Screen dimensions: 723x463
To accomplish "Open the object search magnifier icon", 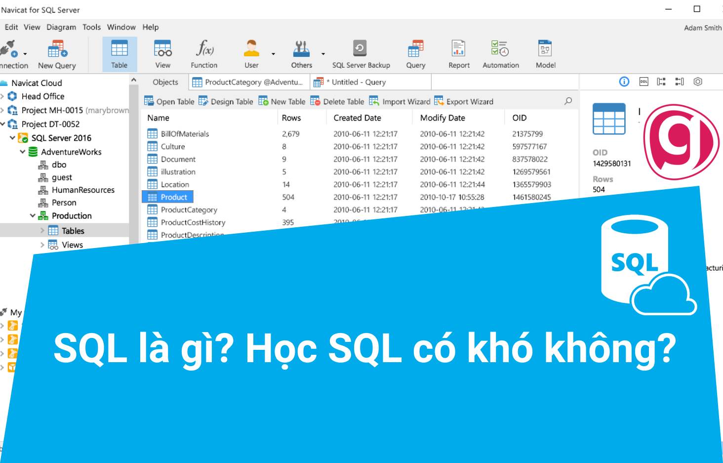I will 568,101.
